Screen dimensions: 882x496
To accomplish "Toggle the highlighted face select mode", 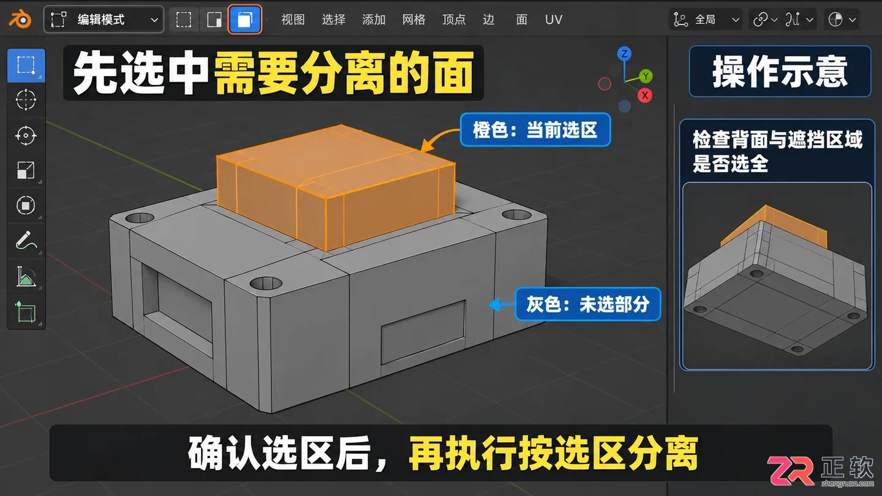I will pos(245,20).
